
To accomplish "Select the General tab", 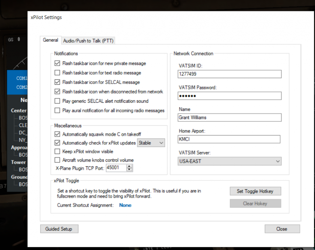I will pos(51,40).
